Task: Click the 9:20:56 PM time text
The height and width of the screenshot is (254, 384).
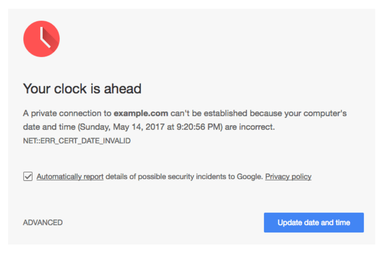Action: 198,127
